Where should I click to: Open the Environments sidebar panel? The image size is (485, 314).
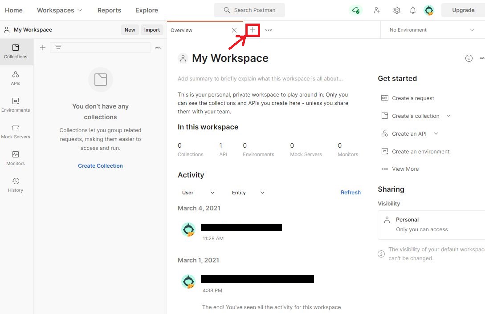[16, 105]
